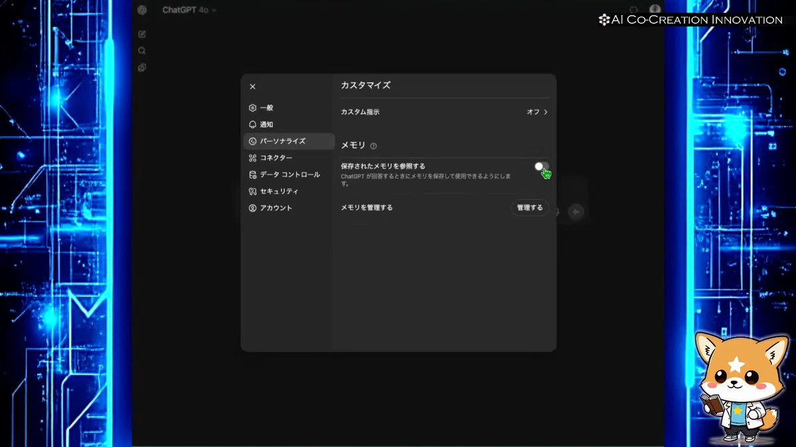The height and width of the screenshot is (447, 796).
Task: Open the ChatGPT 4o model dropdown
Action: tap(189, 10)
